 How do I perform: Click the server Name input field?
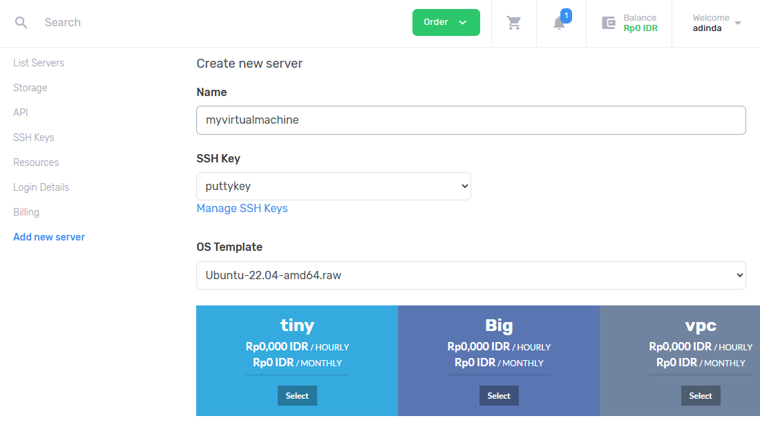(x=471, y=120)
